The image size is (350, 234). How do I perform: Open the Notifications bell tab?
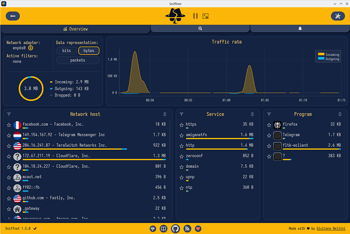pyautogui.click(x=300, y=29)
